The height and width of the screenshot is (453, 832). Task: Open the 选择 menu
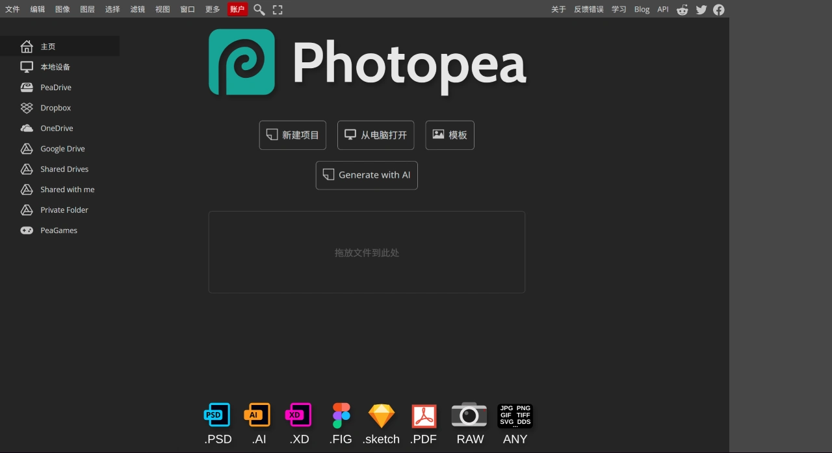point(112,9)
